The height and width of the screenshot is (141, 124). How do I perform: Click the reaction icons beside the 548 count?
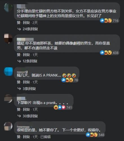92,135
